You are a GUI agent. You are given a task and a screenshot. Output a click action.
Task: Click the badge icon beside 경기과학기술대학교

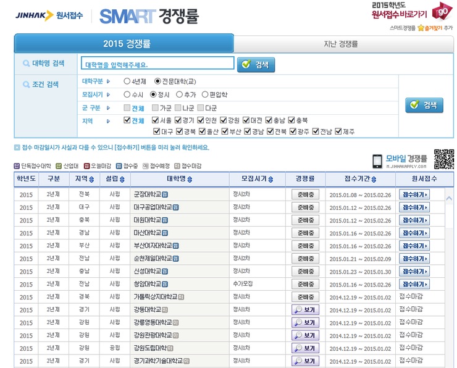pos(187,361)
